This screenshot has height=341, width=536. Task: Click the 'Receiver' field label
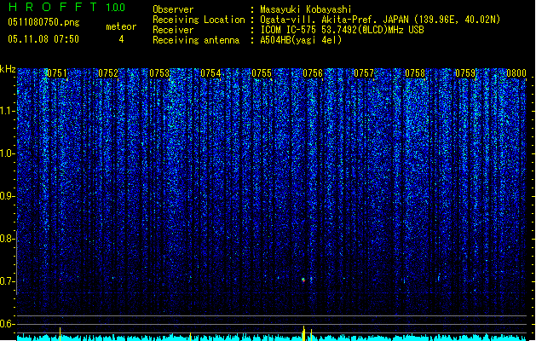pyautogui.click(x=173, y=30)
